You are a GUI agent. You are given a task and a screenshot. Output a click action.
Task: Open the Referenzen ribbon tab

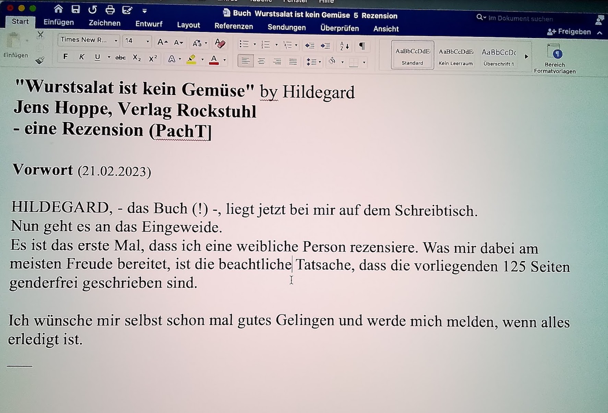point(234,26)
